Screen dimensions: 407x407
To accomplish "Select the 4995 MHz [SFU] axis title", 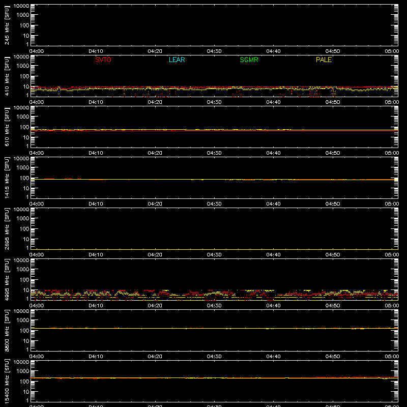I will [x=7, y=280].
